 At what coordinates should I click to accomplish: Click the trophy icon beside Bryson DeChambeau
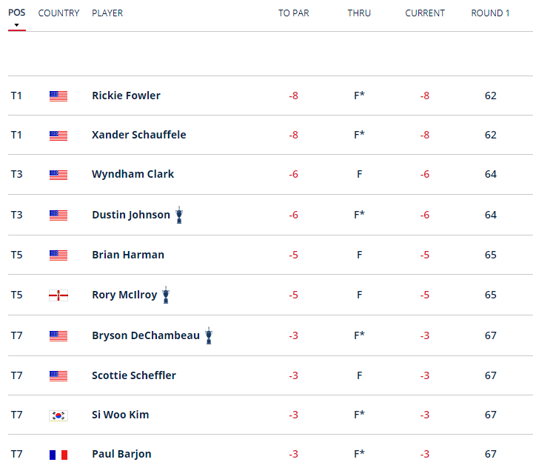(209, 335)
